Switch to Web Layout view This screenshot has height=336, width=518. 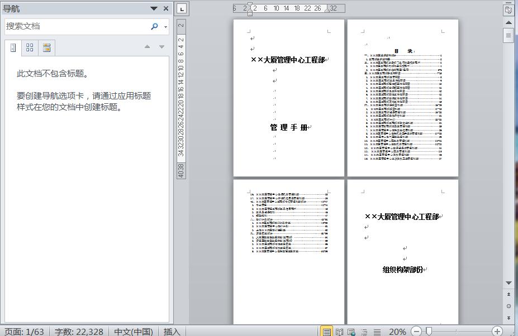pyautogui.click(x=351, y=332)
